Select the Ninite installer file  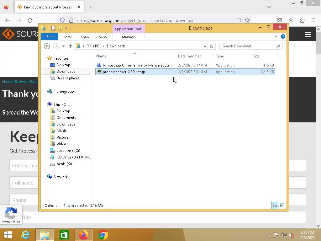[185, 65]
